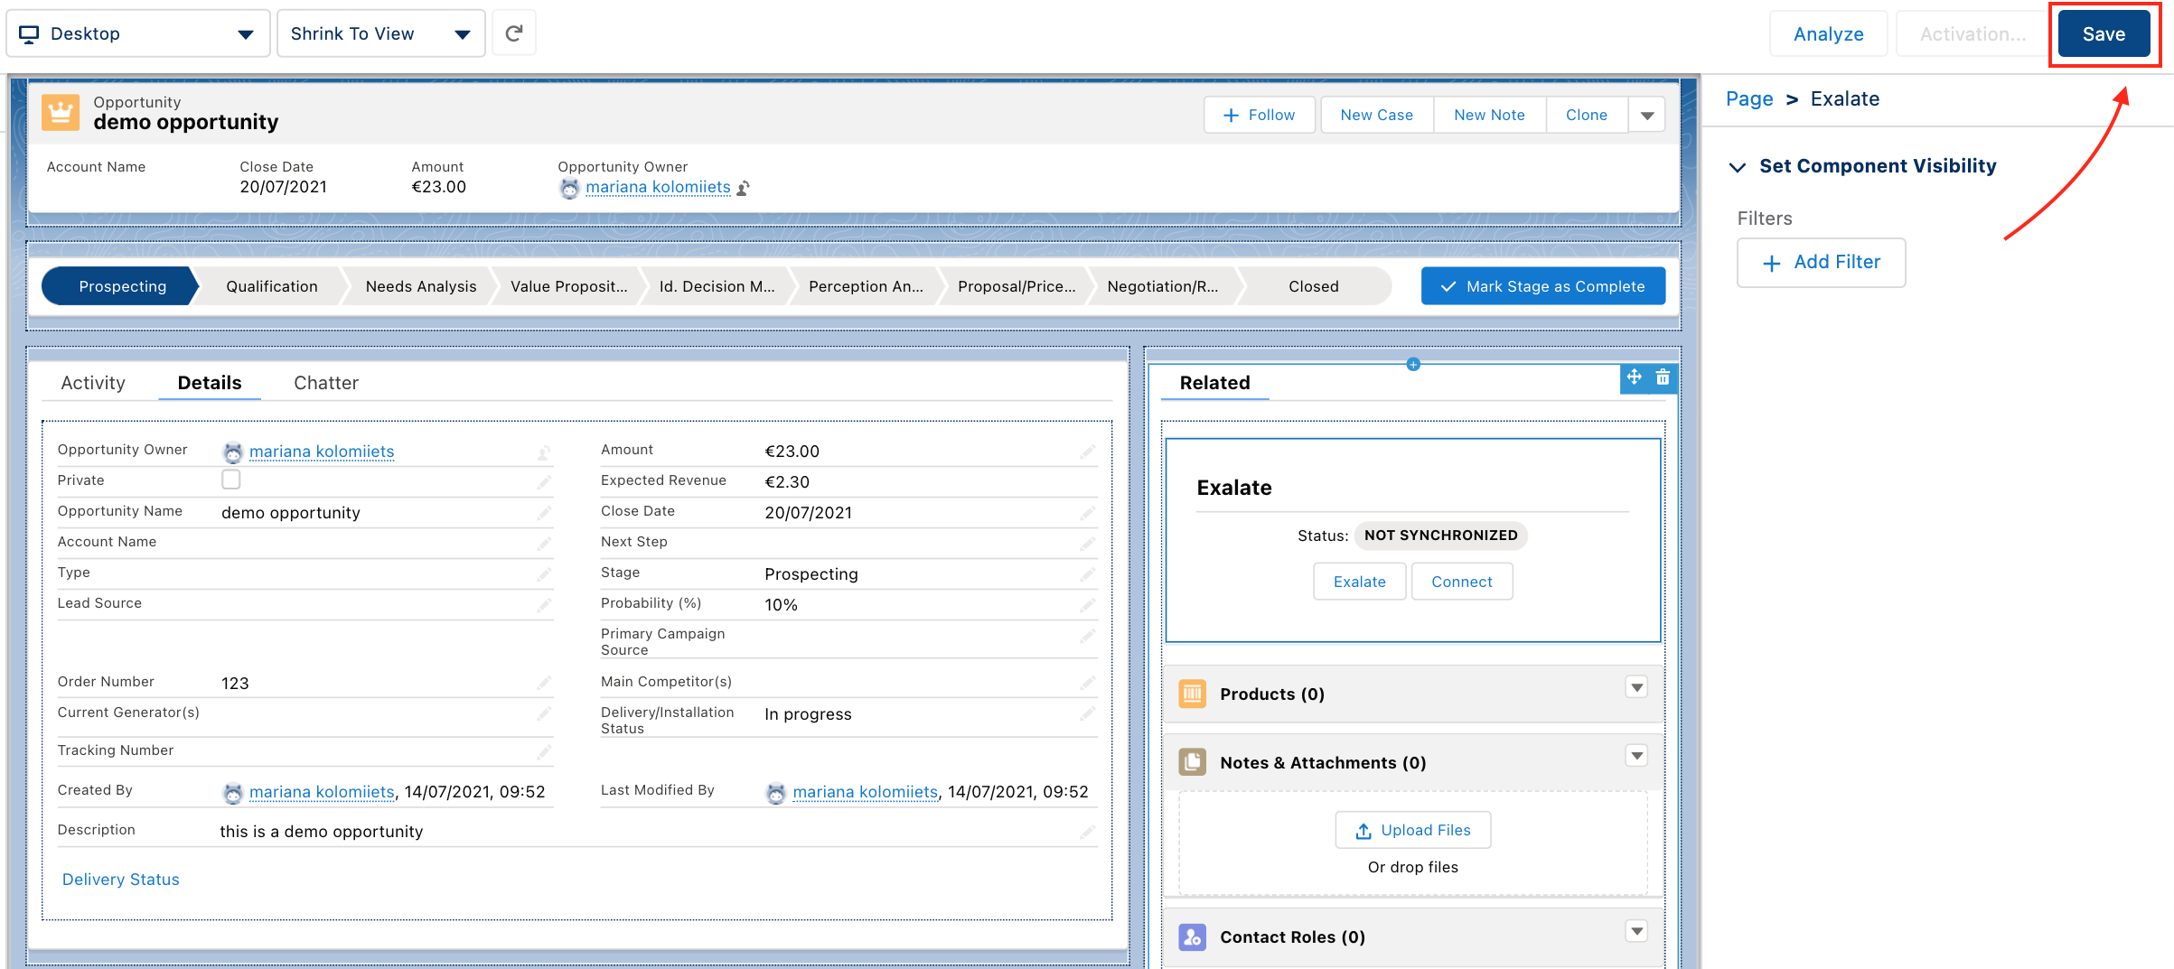
Task: Click the pencil icon for Current Generator(s)
Action: point(544,713)
